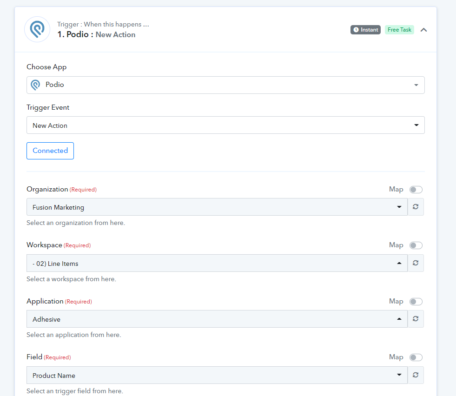456x396 pixels.
Task: Open Organization dropdown showing Fusion Marketing
Action: click(x=217, y=207)
